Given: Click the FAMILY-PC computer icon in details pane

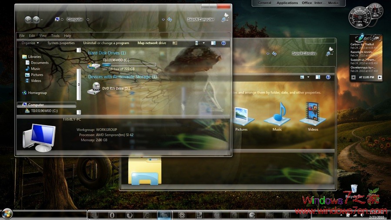Looking at the screenshot, I should [39, 137].
